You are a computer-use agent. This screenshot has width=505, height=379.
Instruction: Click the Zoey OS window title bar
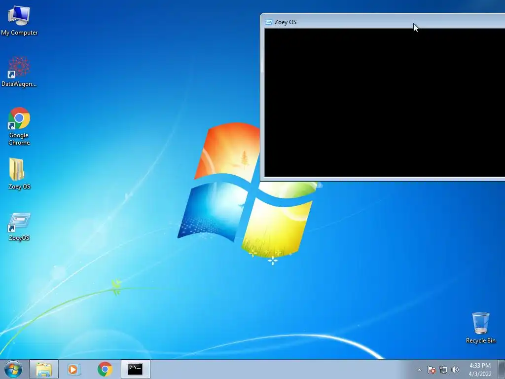pyautogui.click(x=383, y=22)
